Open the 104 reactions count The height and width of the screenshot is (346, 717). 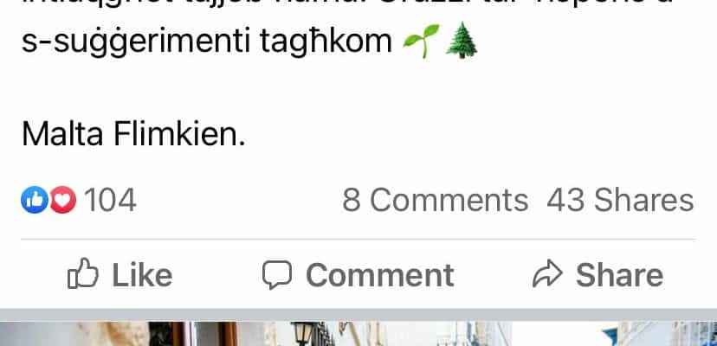[x=110, y=200]
